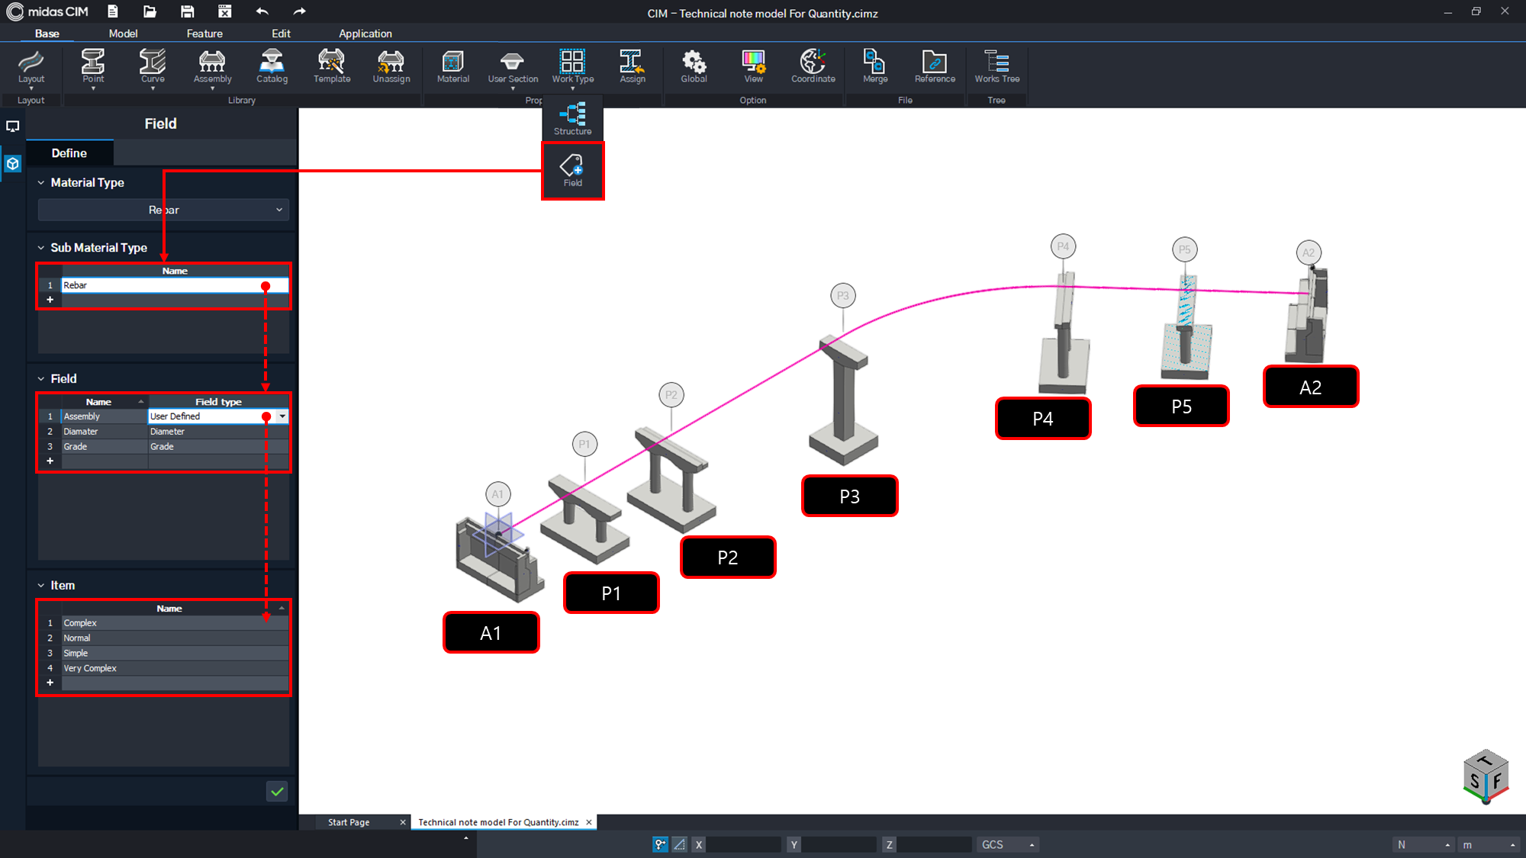1526x858 pixels.
Task: Click the Z coordinate input field
Action: [x=935, y=844]
